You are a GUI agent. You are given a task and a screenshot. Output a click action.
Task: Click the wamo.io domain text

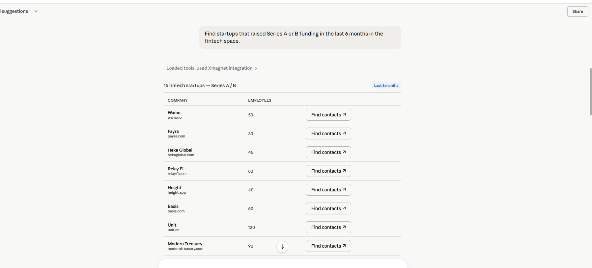175,117
